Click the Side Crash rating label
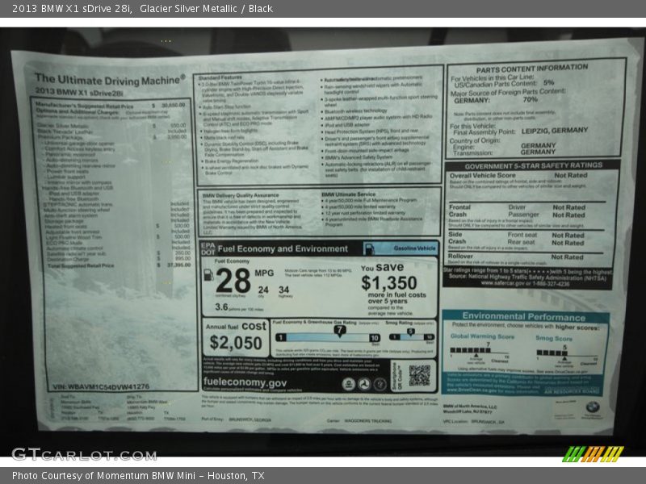Image resolution: width=646 pixels, height=484 pixels. tap(457, 238)
